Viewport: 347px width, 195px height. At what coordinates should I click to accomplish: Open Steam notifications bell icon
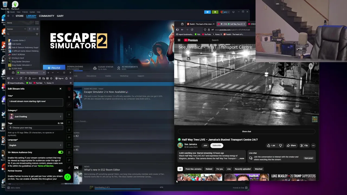(x=215, y=12)
